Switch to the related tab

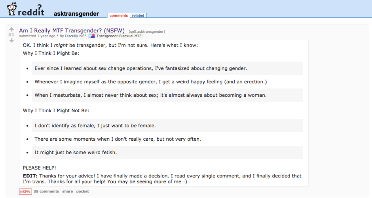coord(138,15)
